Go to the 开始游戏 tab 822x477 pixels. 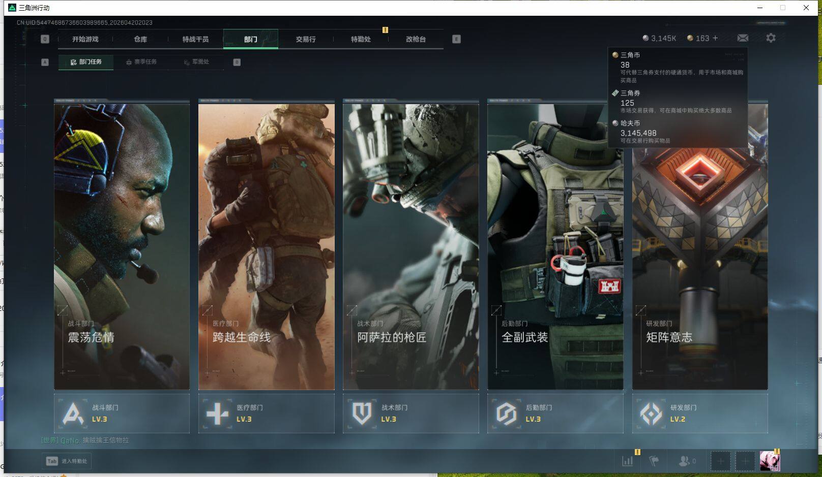(x=85, y=39)
